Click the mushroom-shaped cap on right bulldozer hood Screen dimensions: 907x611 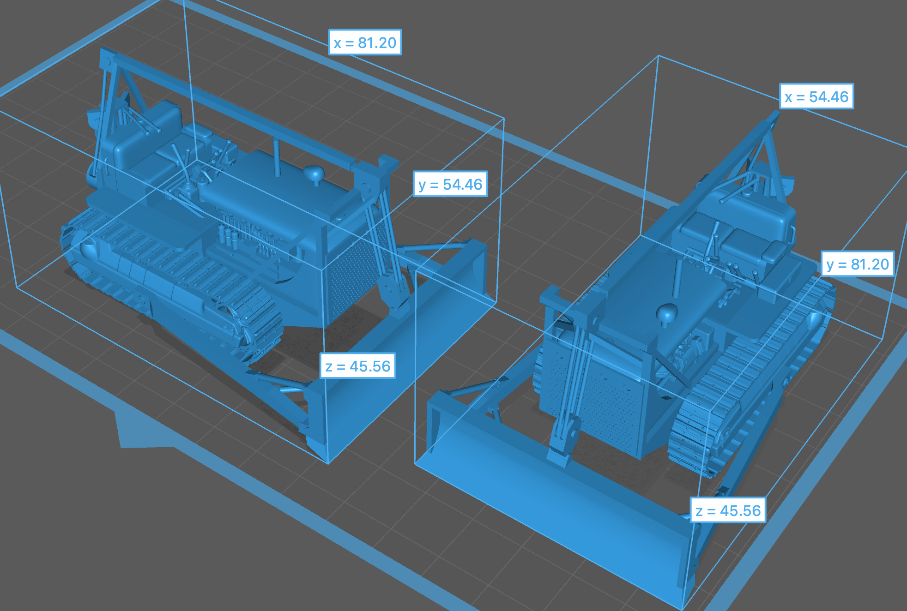[x=666, y=314]
